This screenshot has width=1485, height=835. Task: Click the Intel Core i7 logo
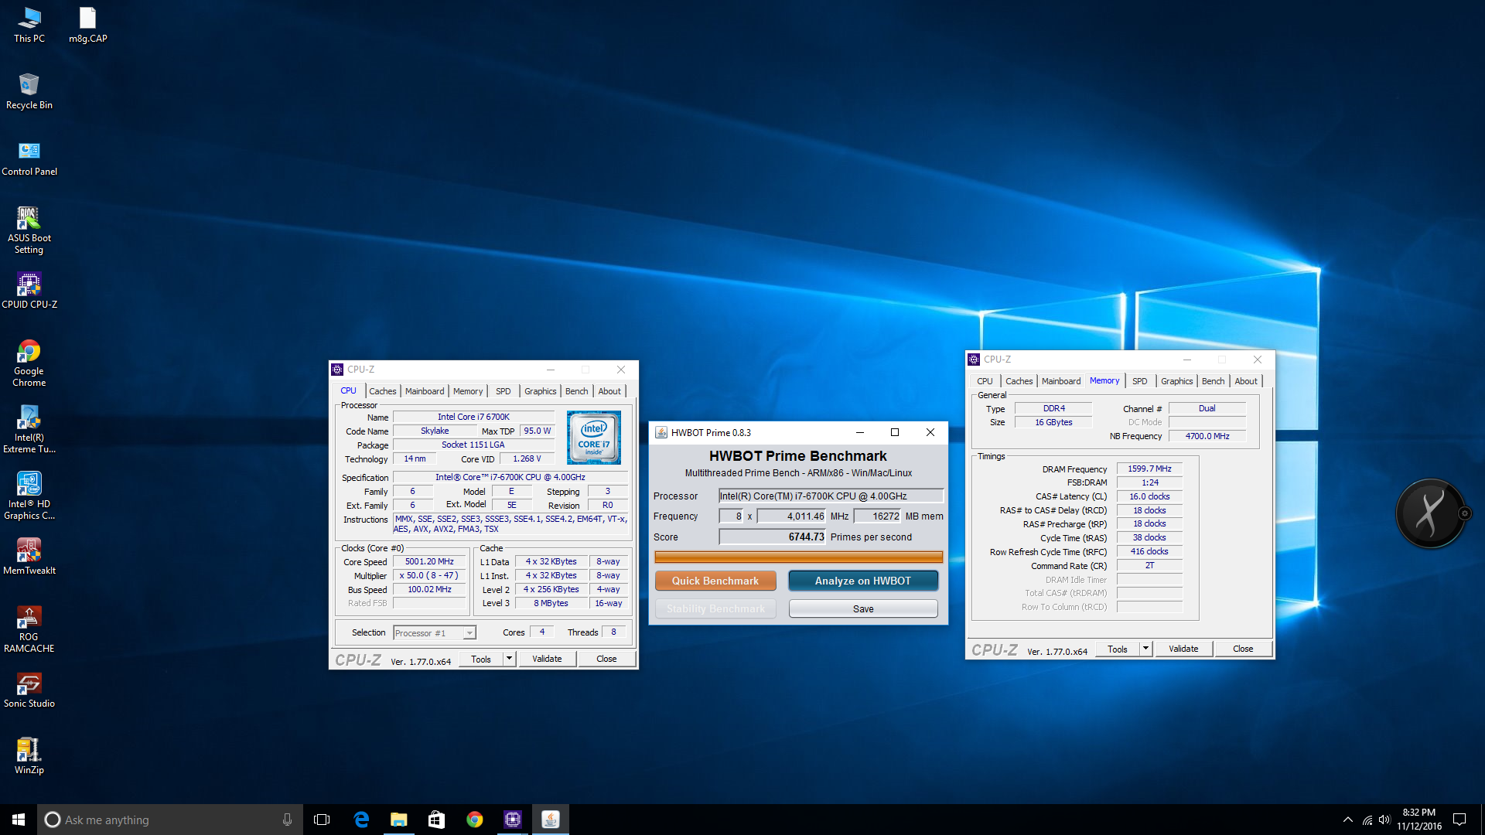[593, 438]
